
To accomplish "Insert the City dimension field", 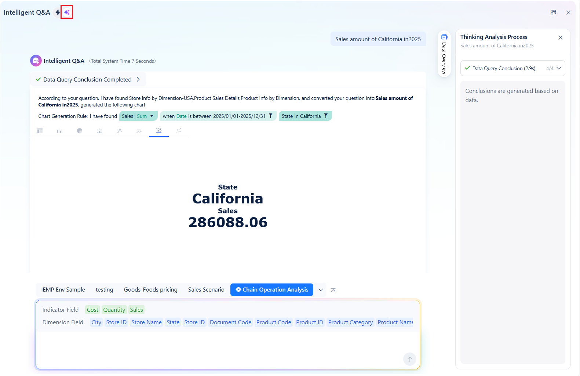I will coord(96,322).
